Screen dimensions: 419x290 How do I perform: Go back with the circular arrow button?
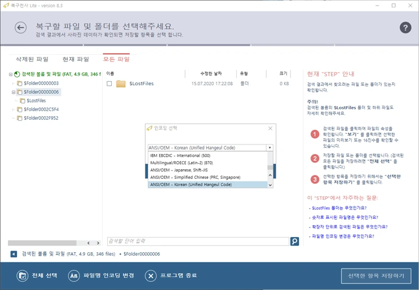click(20, 28)
